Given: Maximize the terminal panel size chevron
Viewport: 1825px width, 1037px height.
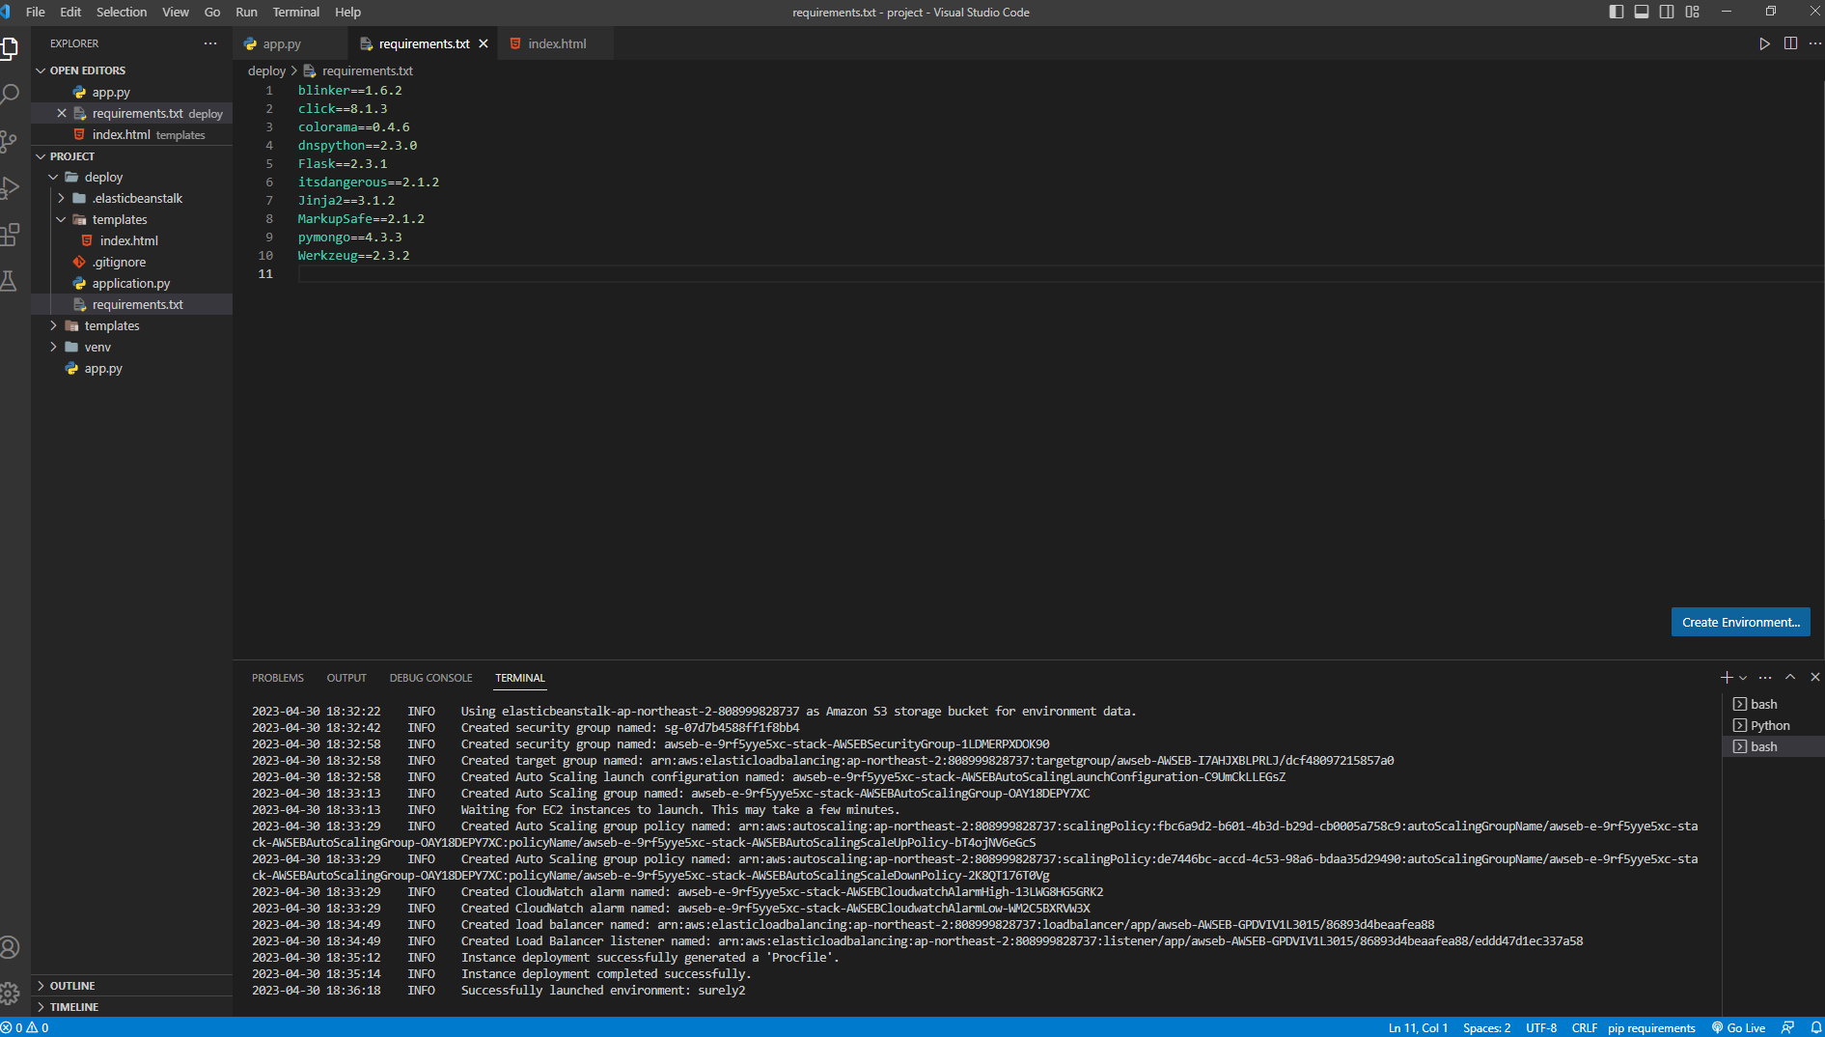Looking at the screenshot, I should point(1790,677).
